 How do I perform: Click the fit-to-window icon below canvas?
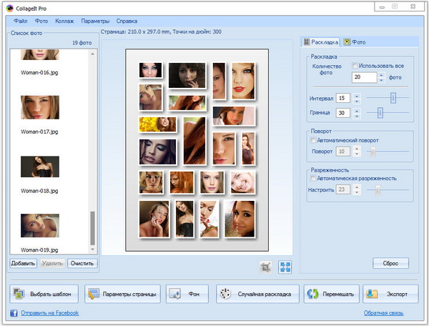[x=285, y=267]
